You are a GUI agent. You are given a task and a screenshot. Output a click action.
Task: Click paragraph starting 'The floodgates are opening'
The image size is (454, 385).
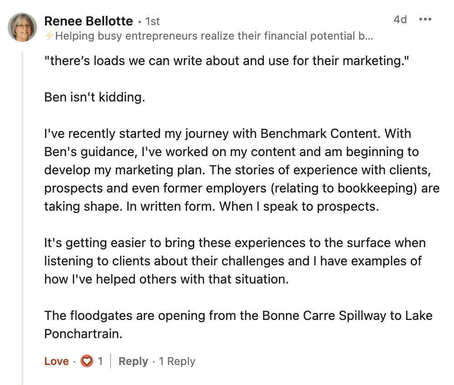point(238,325)
